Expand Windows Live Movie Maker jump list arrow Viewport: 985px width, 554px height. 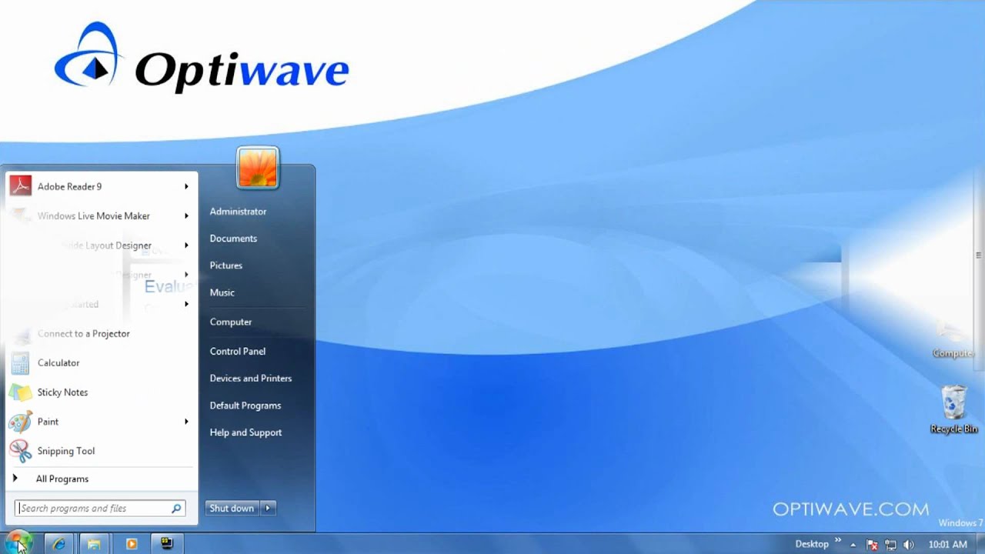pos(186,216)
